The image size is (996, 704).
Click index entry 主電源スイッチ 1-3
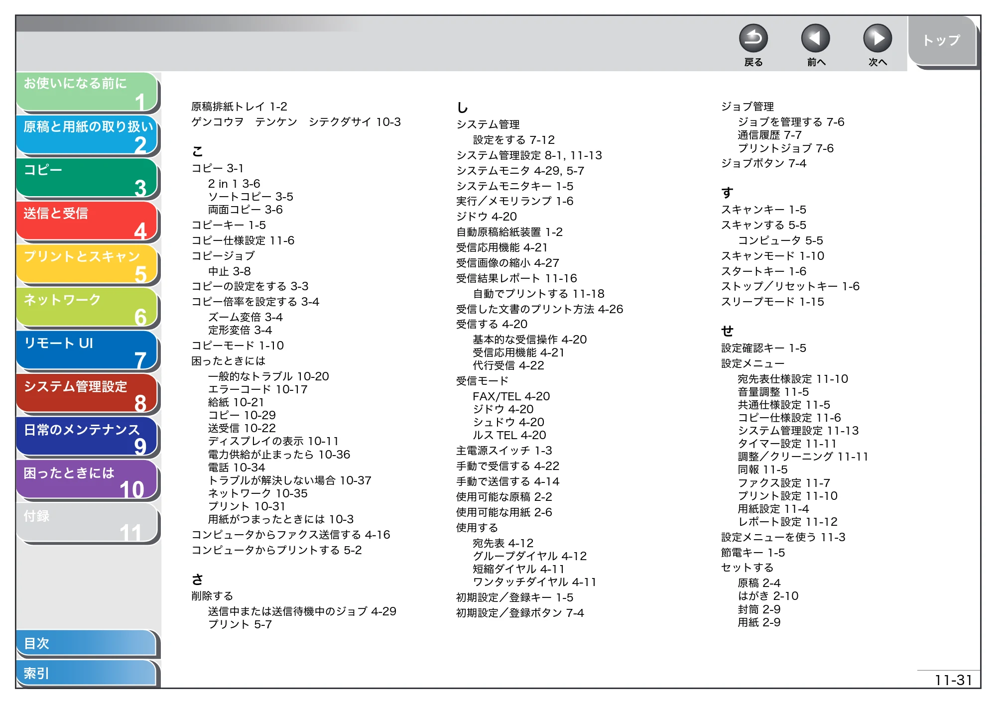coord(504,451)
